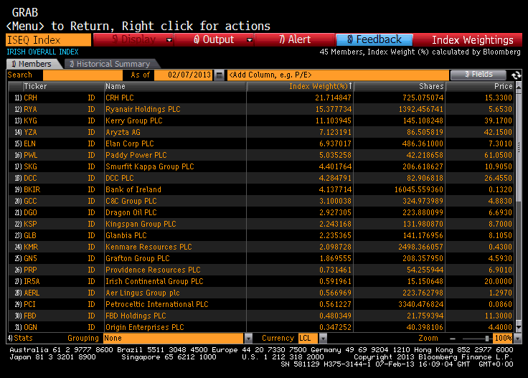The width and height of the screenshot is (528, 378).
Task: Click the As of date field 02/07/2013
Action: point(184,75)
